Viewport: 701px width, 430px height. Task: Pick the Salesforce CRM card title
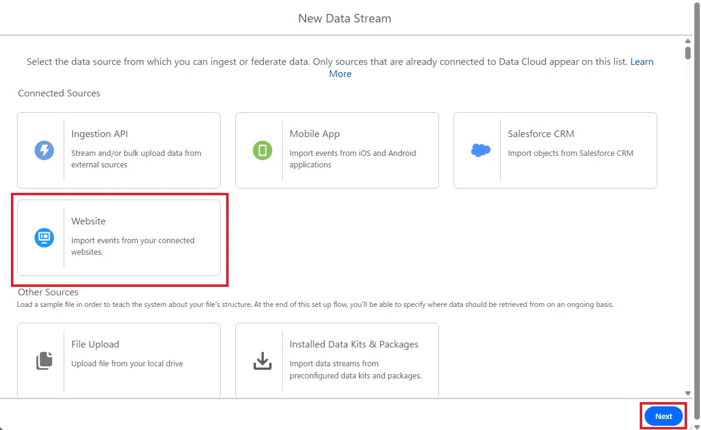coord(540,133)
